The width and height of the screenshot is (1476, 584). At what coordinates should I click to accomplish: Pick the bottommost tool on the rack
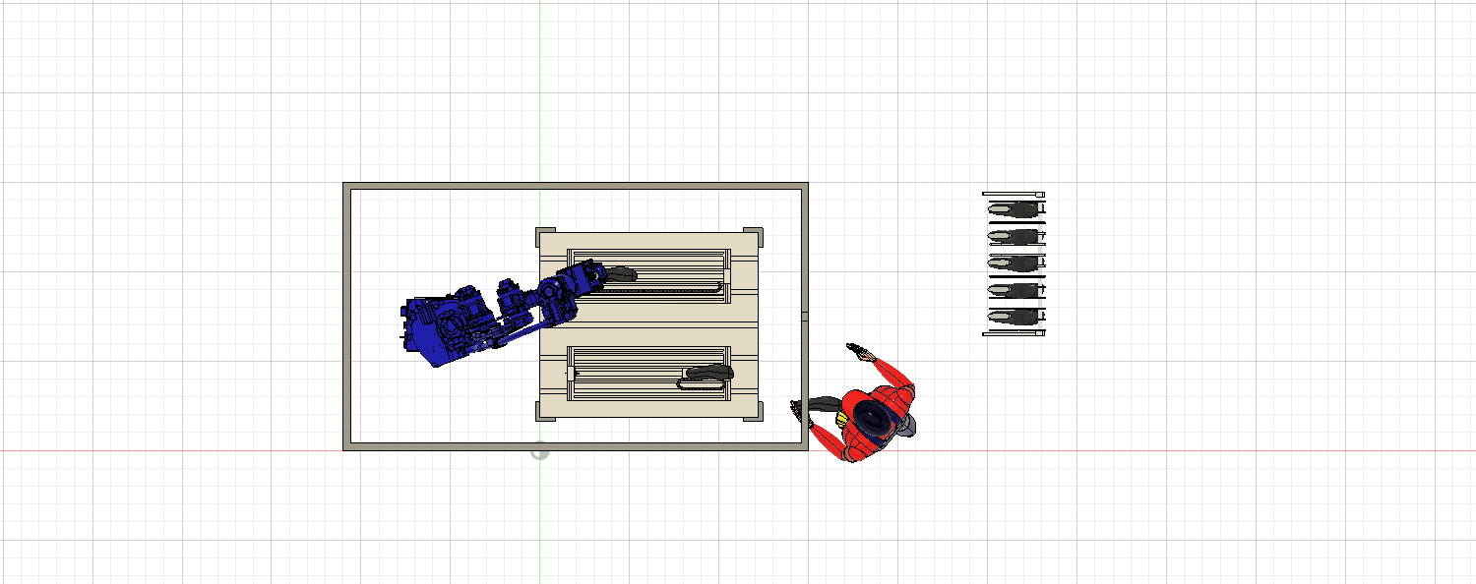[x=1015, y=317]
